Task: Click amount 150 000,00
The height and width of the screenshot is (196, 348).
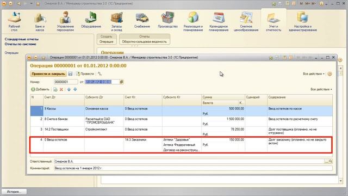Action: click(237, 140)
